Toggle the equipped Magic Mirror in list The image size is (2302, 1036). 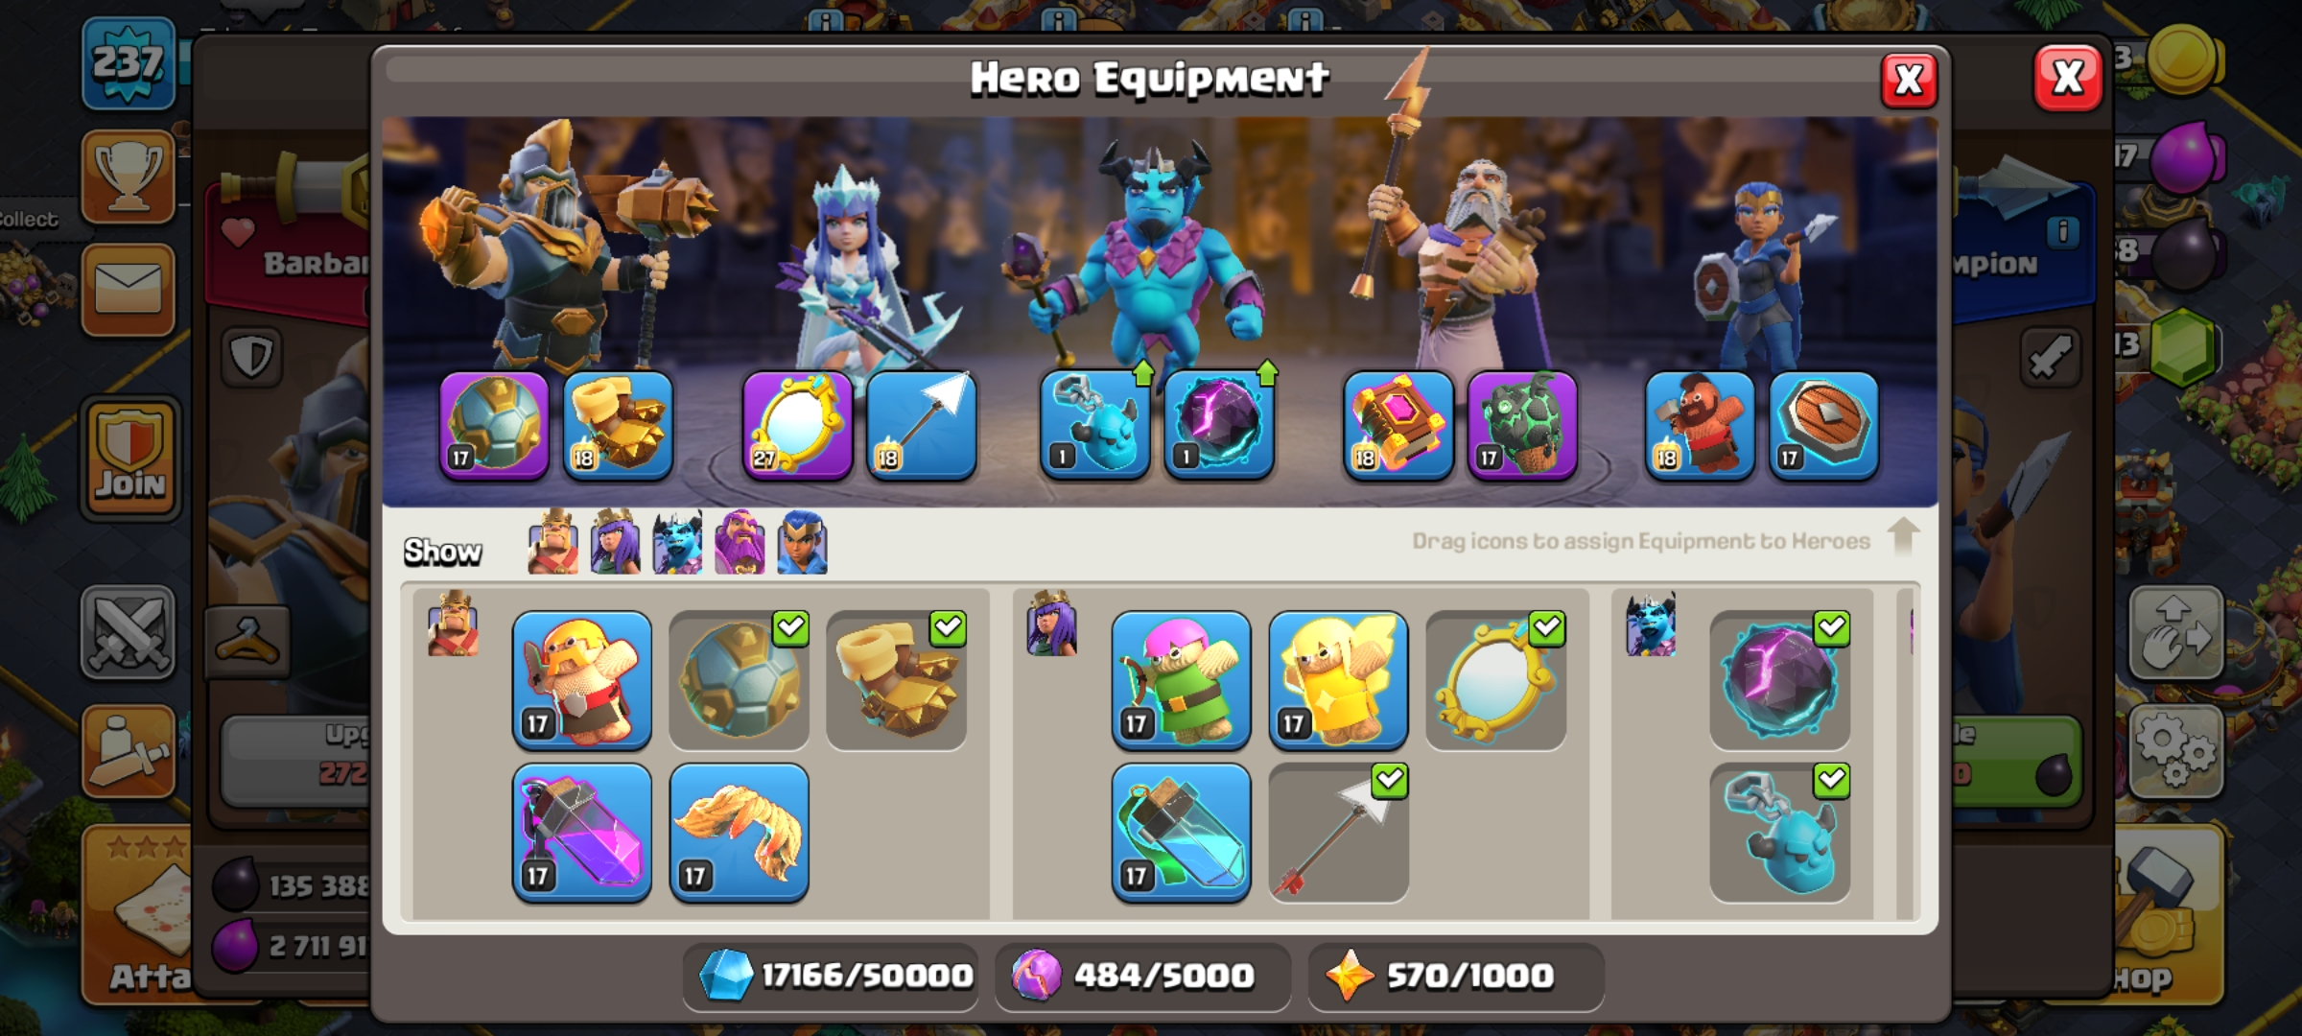[x=1496, y=680]
